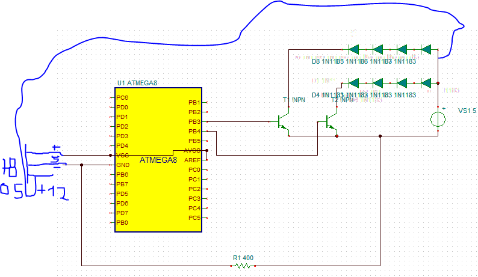The width and height of the screenshot is (478, 277).
Task: Select the T1 NPN transistor symbol
Action: click(x=283, y=122)
